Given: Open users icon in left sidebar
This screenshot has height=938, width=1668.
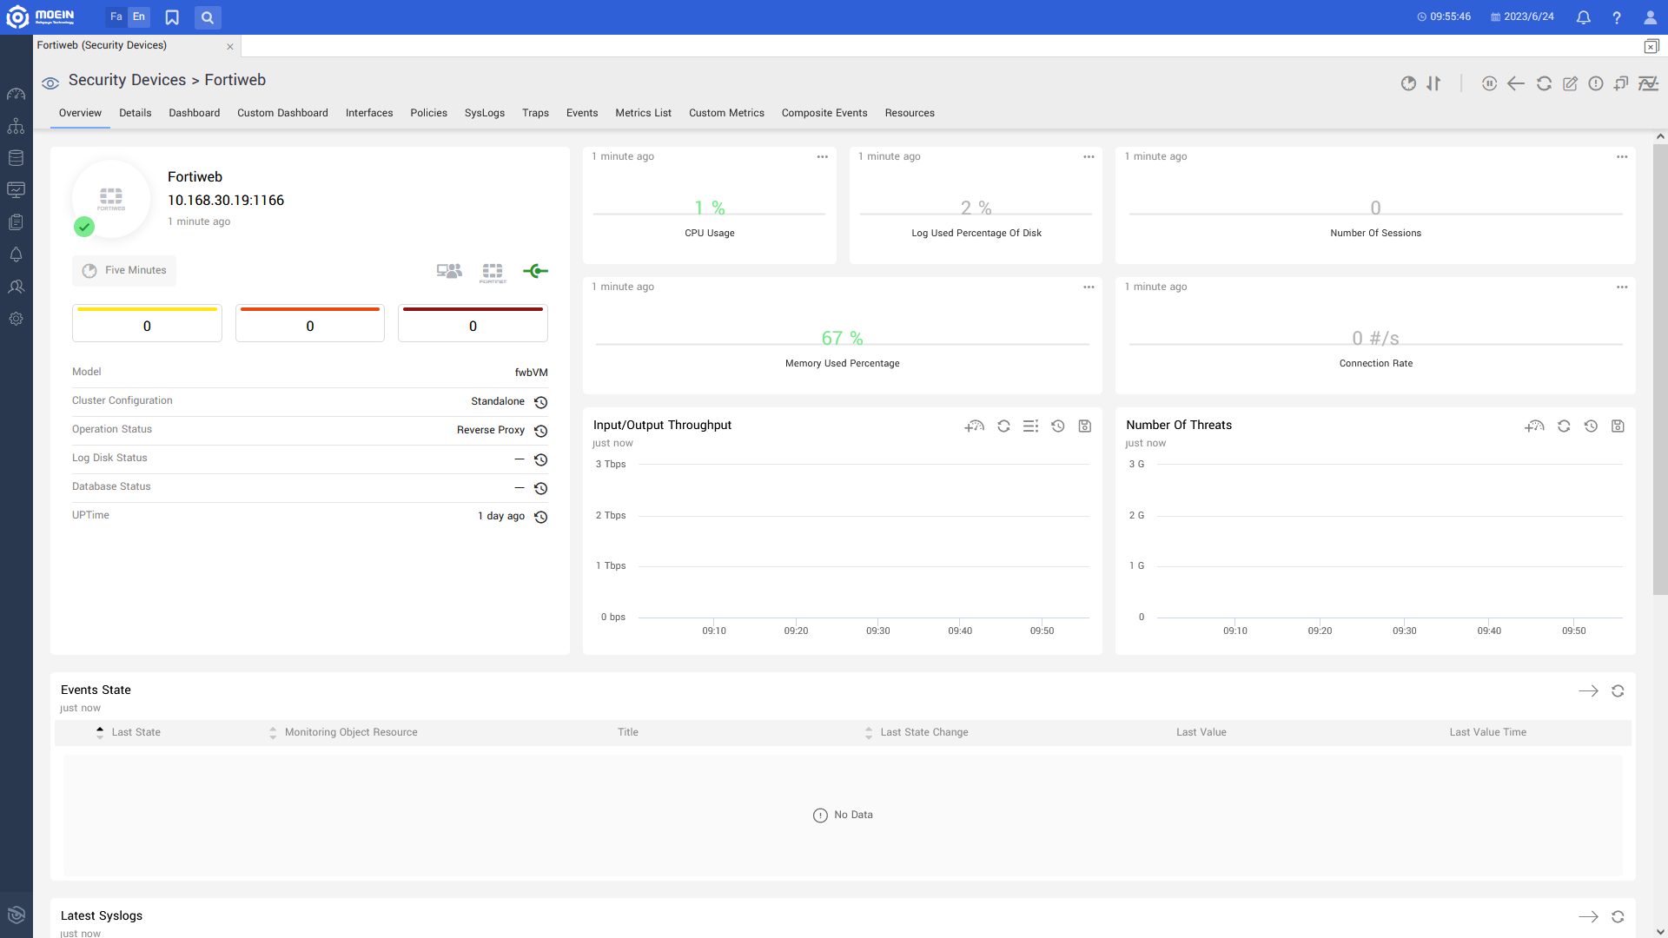Looking at the screenshot, I should pyautogui.click(x=16, y=287).
